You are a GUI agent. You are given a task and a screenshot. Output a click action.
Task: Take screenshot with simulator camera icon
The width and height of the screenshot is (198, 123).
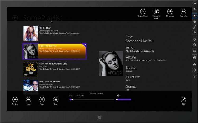coord(195,64)
